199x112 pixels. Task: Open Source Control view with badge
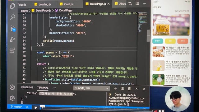pos(13,28)
